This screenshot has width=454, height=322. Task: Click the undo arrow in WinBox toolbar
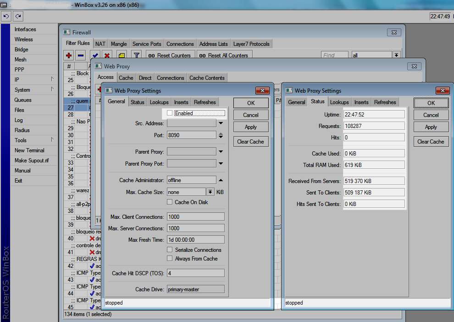(x=6, y=16)
